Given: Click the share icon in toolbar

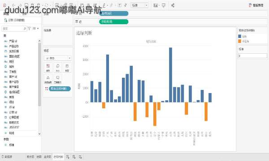Looking at the screenshot, I should tap(173, 5).
